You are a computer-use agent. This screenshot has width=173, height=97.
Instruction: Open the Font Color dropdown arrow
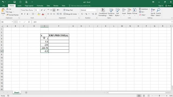[45, 14]
